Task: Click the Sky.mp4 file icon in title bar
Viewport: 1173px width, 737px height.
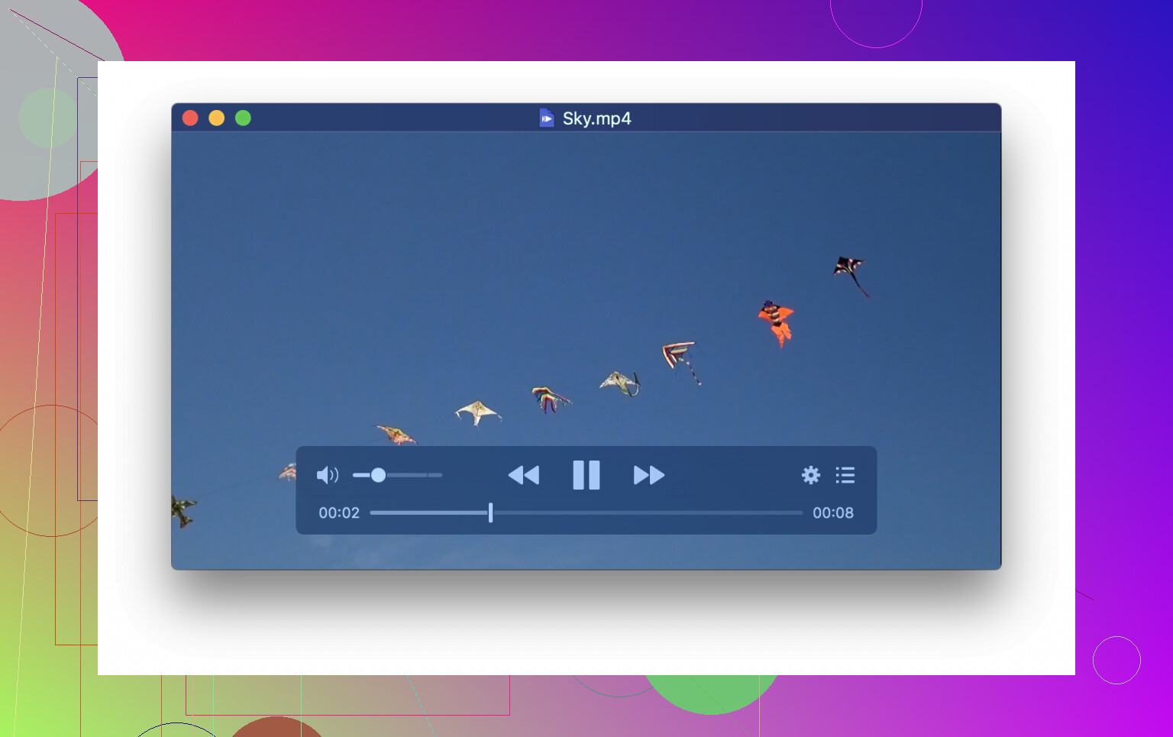Action: pos(547,118)
